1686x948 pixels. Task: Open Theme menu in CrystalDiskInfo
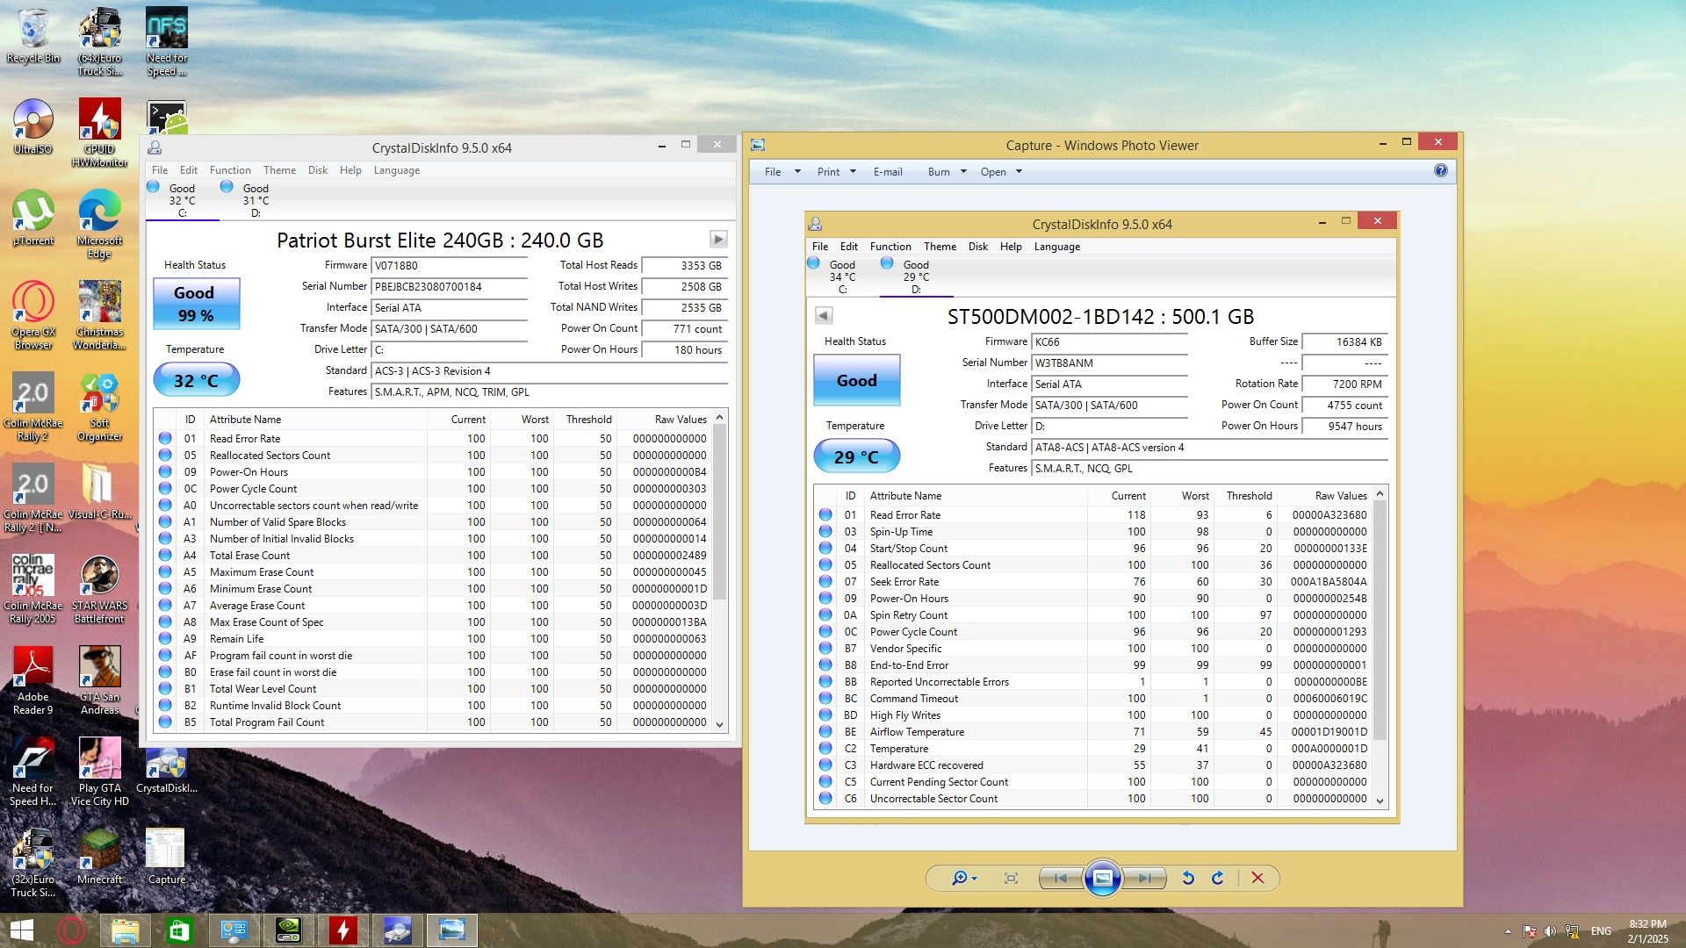click(279, 170)
